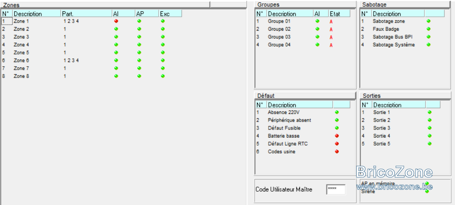
Task: Click Zone 1 red AI status indicator
Action: [x=116, y=21]
